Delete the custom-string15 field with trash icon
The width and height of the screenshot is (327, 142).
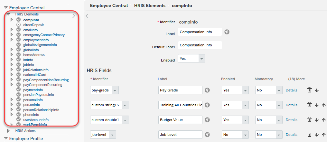[310, 105]
